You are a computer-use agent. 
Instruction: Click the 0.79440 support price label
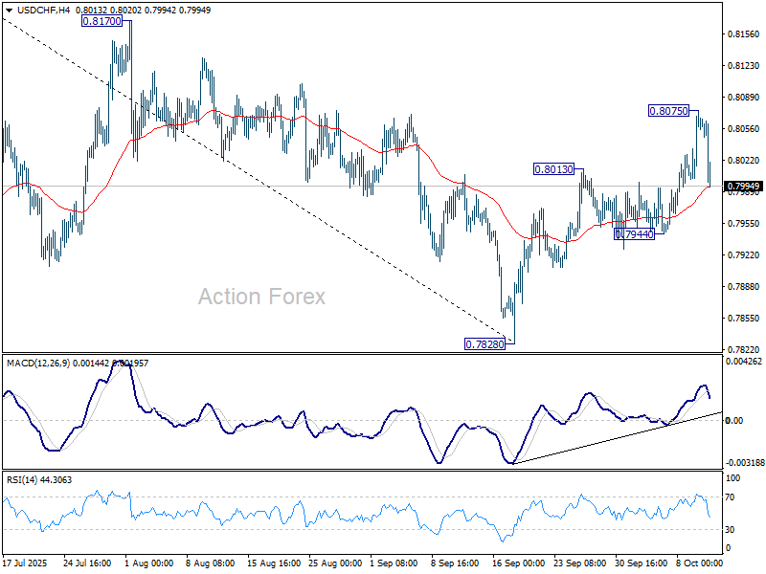tap(634, 232)
